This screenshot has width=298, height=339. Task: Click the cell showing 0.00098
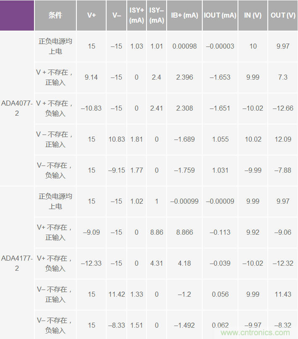point(185,46)
